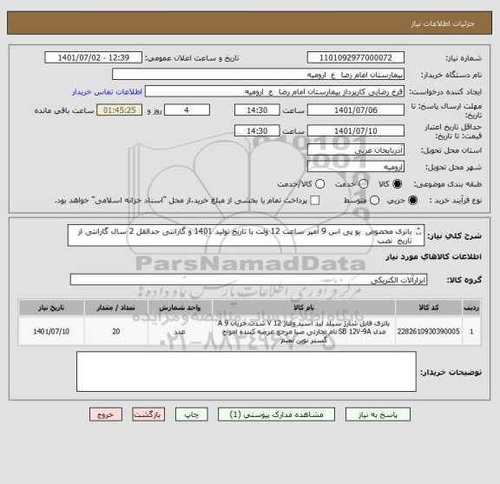Click the response deadline date 1401/07/06

tap(356, 110)
